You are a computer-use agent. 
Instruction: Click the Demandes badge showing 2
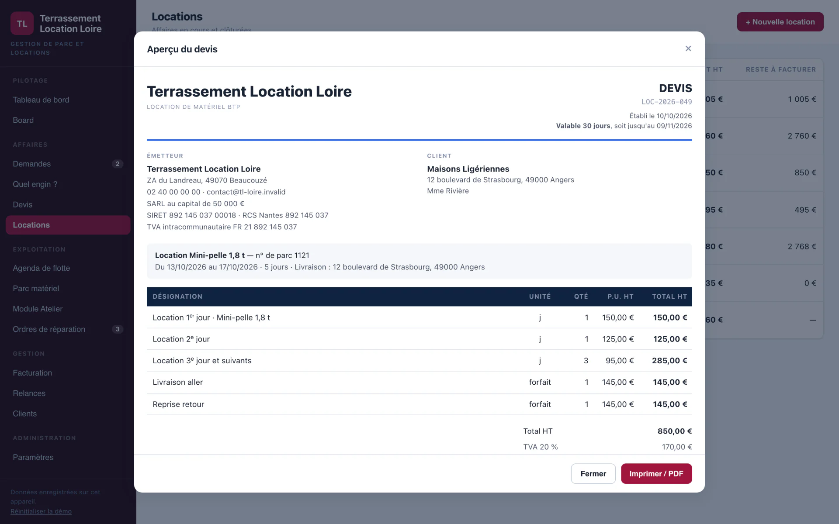tap(117, 164)
